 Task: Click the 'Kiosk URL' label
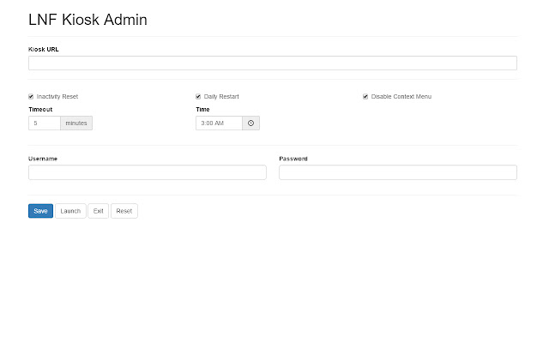[x=44, y=50]
